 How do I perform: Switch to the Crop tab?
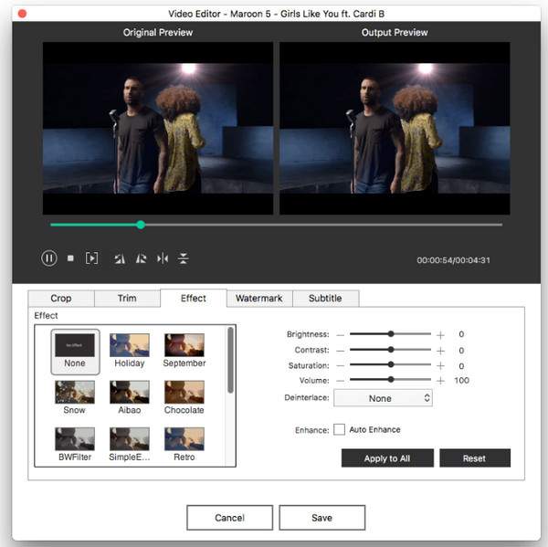pos(61,298)
